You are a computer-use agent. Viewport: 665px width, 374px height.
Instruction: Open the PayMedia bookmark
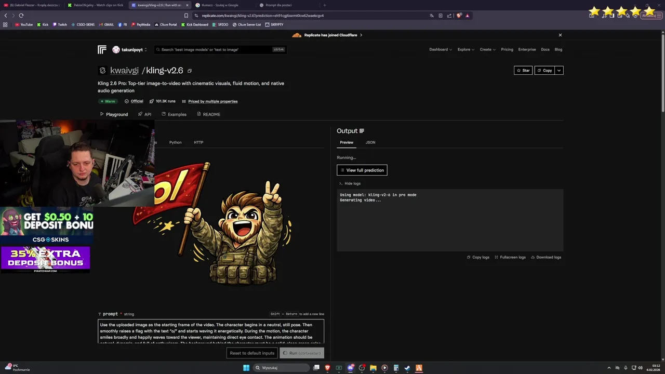pos(141,24)
